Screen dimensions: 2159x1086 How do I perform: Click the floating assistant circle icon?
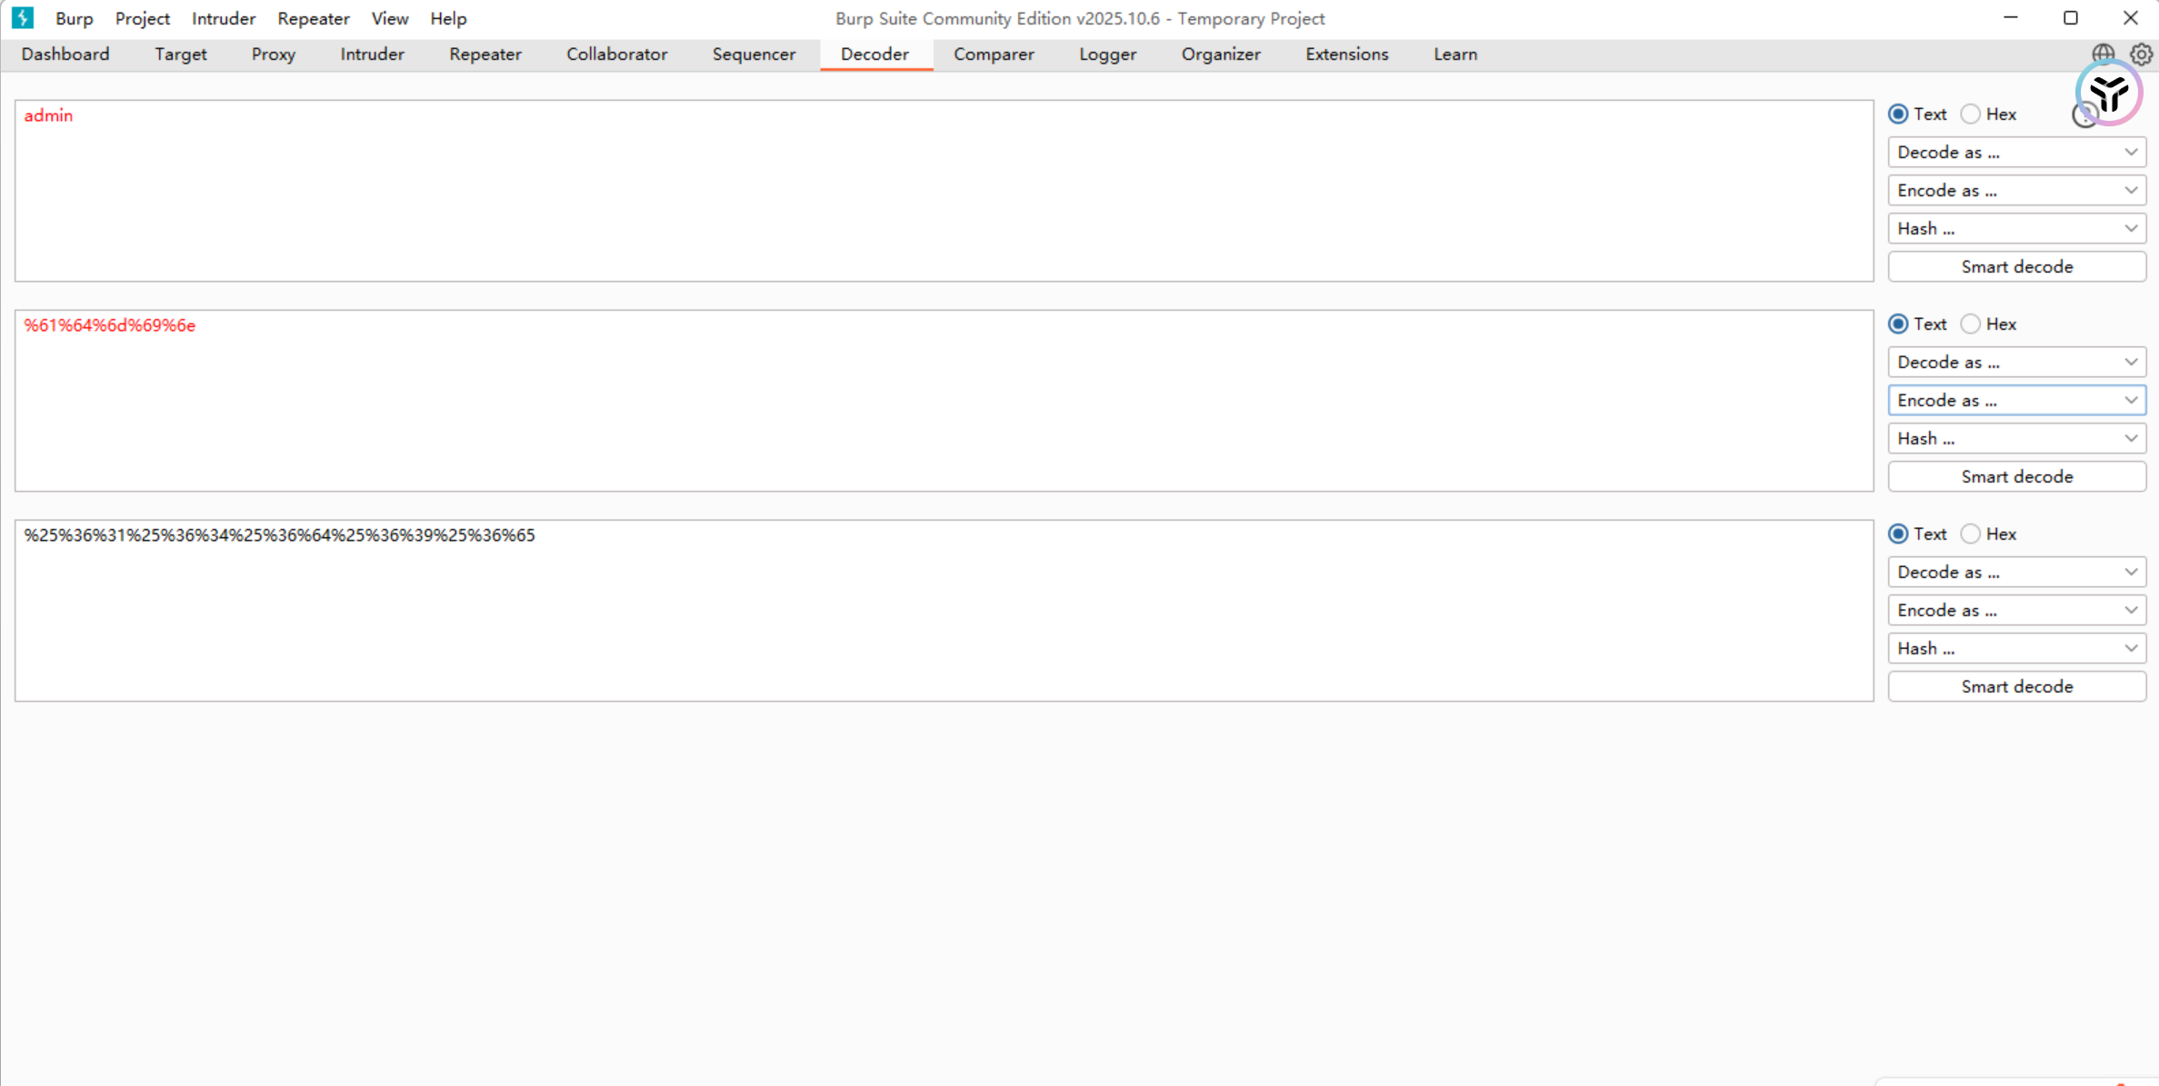pyautogui.click(x=2108, y=93)
